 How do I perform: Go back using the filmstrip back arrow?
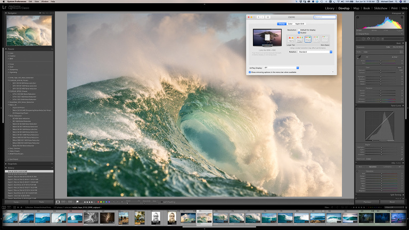[x=18, y=208]
